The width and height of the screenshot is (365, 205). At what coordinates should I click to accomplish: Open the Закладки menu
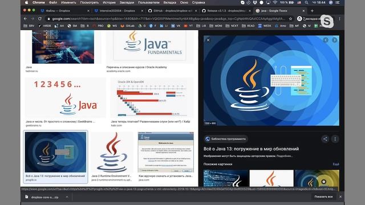point(127,2)
